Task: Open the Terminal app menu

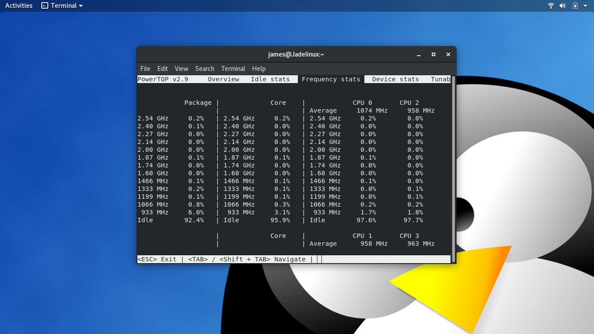Action: point(62,6)
